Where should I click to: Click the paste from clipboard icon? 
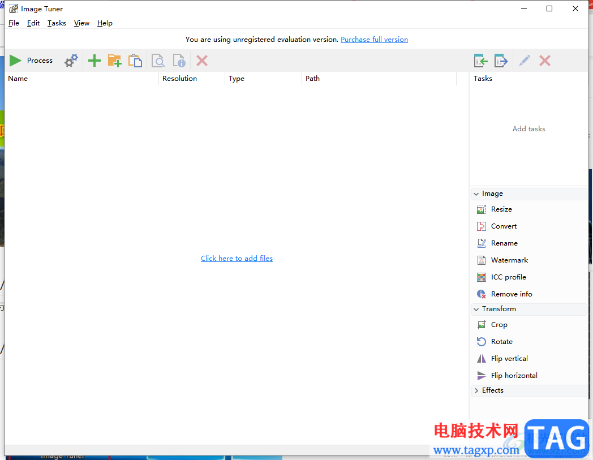coord(135,61)
